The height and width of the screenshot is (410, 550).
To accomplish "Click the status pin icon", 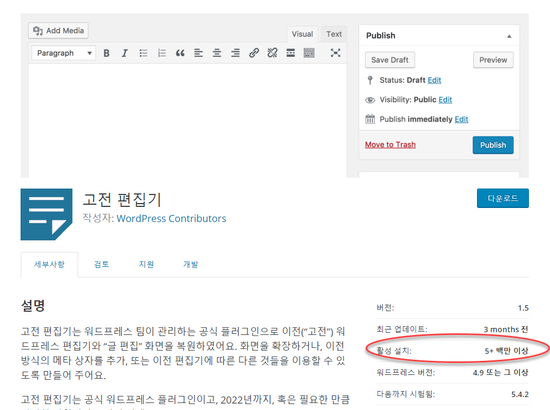I will 370,80.
